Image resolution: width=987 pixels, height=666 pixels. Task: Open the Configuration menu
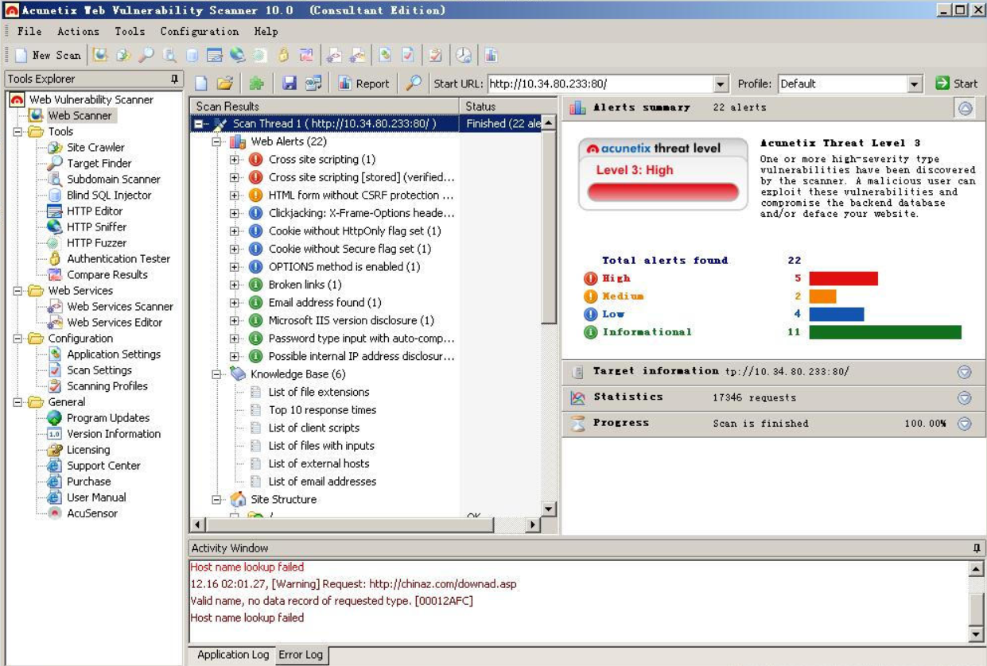[200, 31]
